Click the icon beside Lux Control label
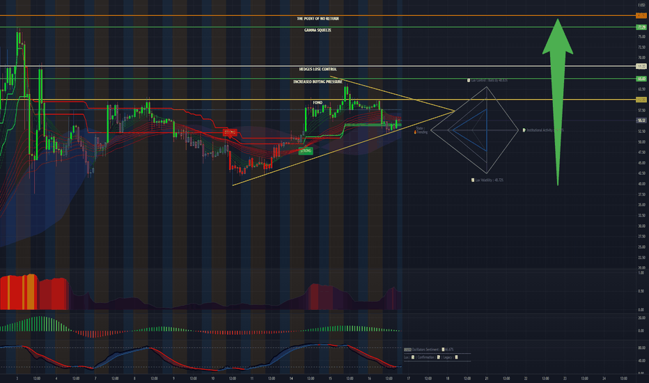649x383 pixels. tap(469, 80)
